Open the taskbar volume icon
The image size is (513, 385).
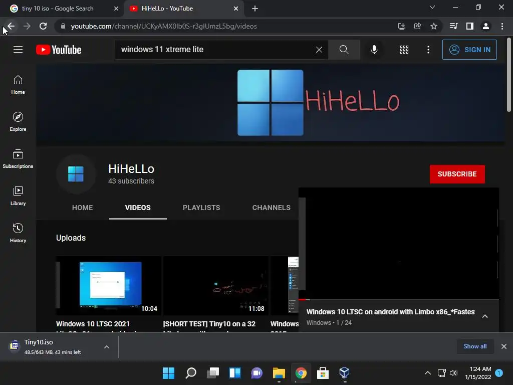(453, 373)
